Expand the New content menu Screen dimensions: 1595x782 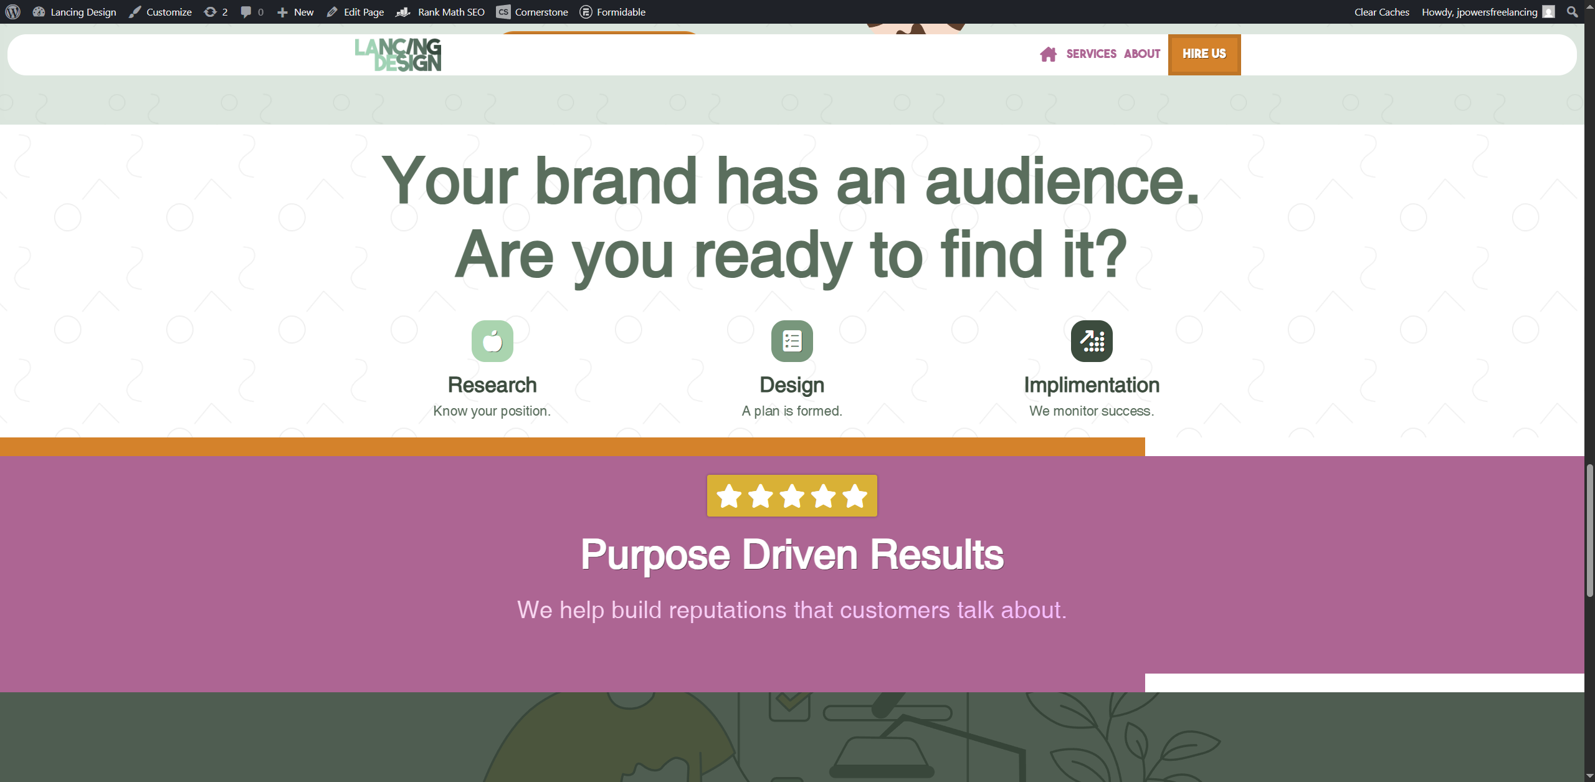coord(295,12)
